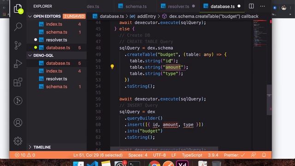The image size is (295, 166).
Task: Click the blue extension icon in browser
Action: (x=275, y=8)
